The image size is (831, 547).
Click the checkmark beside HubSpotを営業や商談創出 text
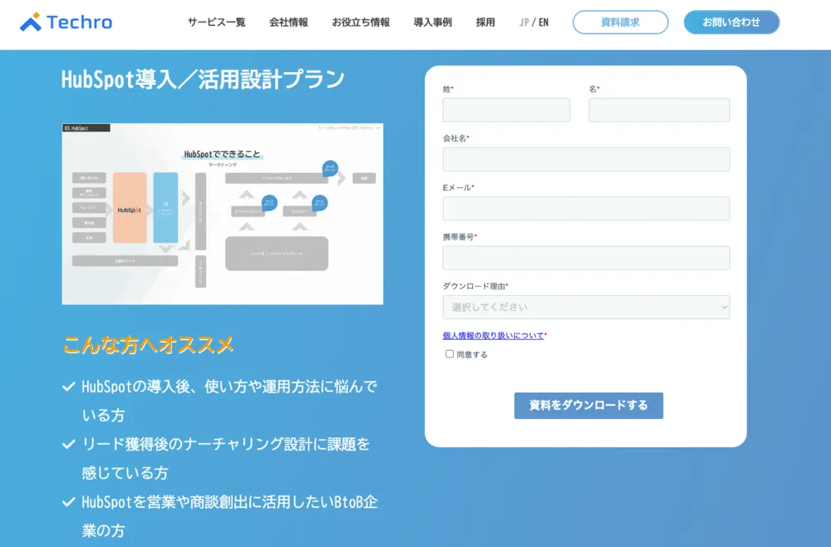pyautogui.click(x=68, y=501)
